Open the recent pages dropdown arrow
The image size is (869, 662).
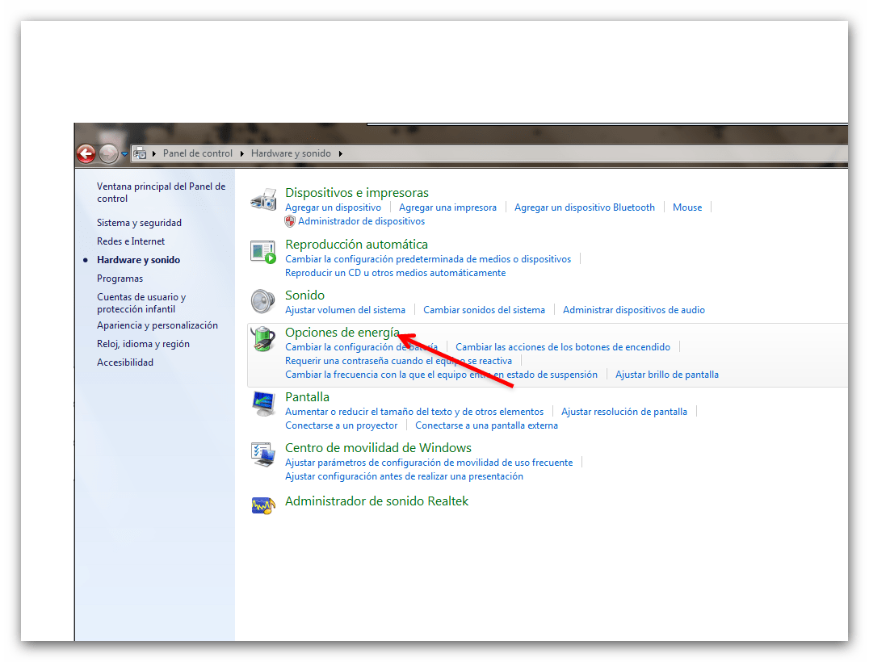[x=124, y=154]
